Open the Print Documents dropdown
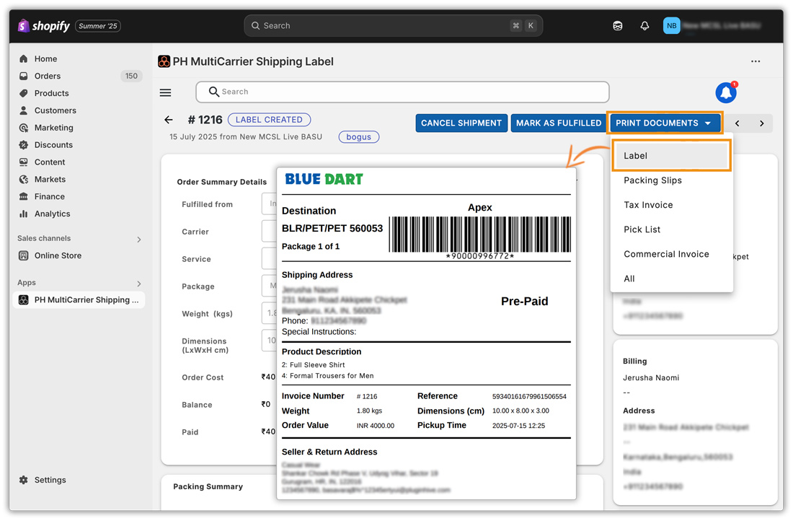The width and height of the screenshot is (793, 521). [x=665, y=123]
